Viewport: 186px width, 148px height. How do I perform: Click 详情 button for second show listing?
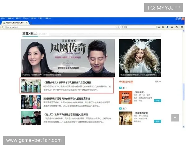[x=157, y=121]
